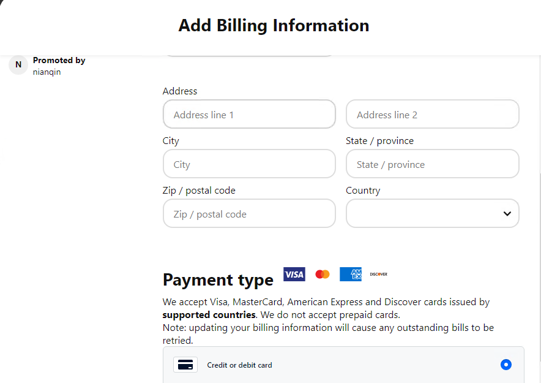Viewport: 541px width, 383px height.
Task: Open the Country dropdown
Action: [432, 213]
